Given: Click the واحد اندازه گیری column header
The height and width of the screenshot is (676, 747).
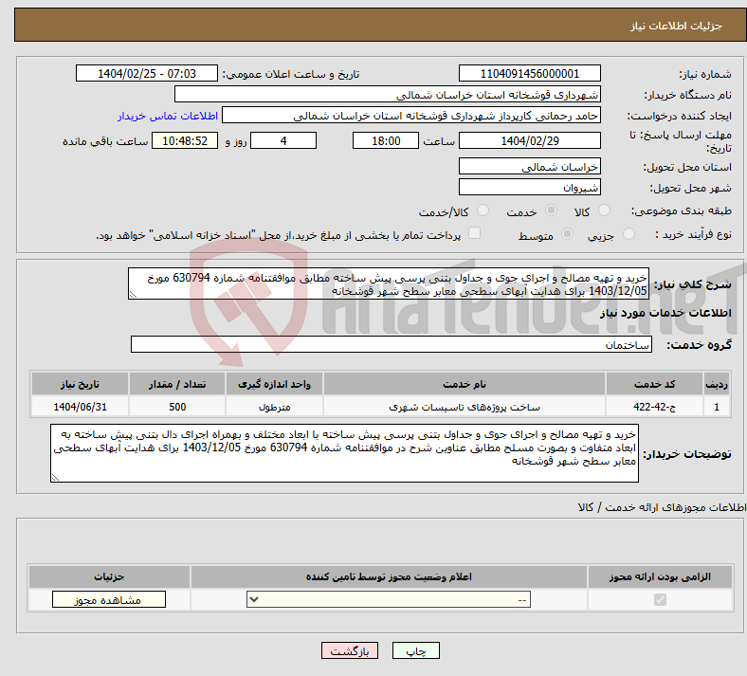Looking at the screenshot, I should (x=274, y=384).
